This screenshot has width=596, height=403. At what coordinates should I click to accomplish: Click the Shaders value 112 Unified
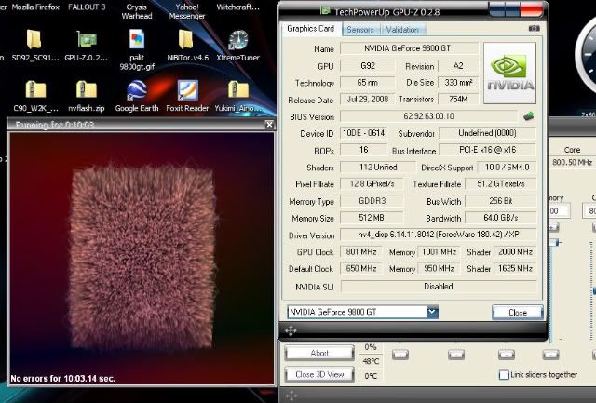(378, 168)
